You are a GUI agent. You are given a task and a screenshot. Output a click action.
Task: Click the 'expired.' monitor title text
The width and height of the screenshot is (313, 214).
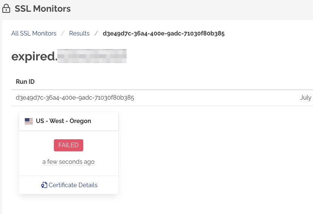[34, 56]
